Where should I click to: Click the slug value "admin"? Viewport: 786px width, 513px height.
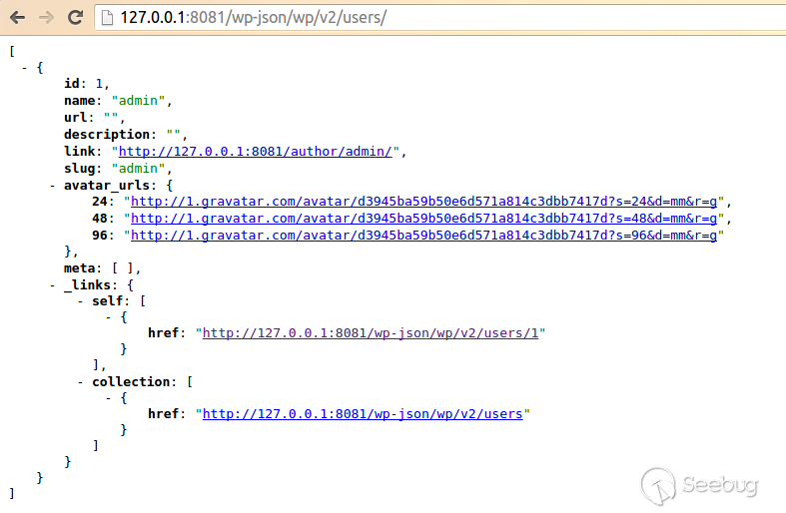[x=138, y=169]
